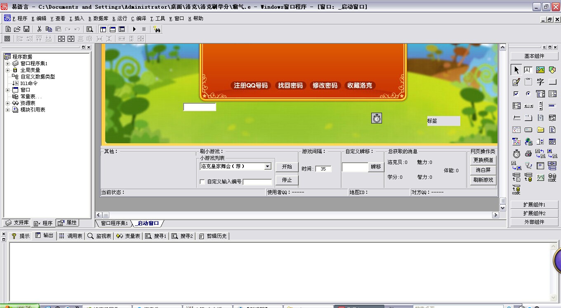Expand the 窗口 tree node
The height and width of the screenshot is (308, 561).
[x=7, y=90]
